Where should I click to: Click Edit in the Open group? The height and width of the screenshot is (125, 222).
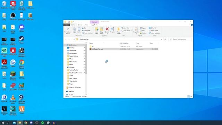click(x=143, y=31)
